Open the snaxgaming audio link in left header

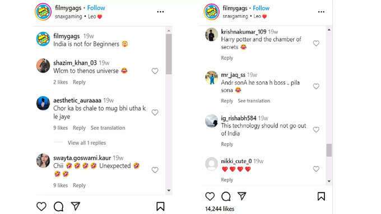tap(68, 16)
